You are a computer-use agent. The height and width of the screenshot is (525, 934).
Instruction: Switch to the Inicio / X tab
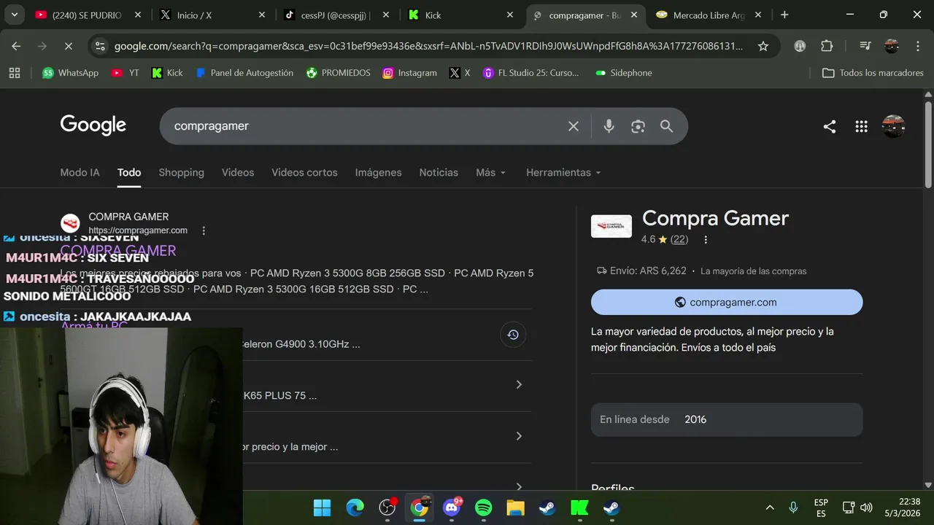(x=212, y=15)
